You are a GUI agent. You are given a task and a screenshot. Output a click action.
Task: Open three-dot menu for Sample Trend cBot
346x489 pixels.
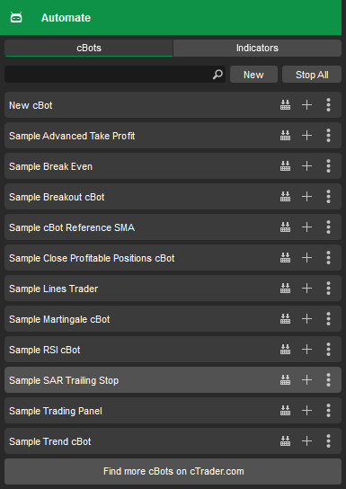coord(328,441)
